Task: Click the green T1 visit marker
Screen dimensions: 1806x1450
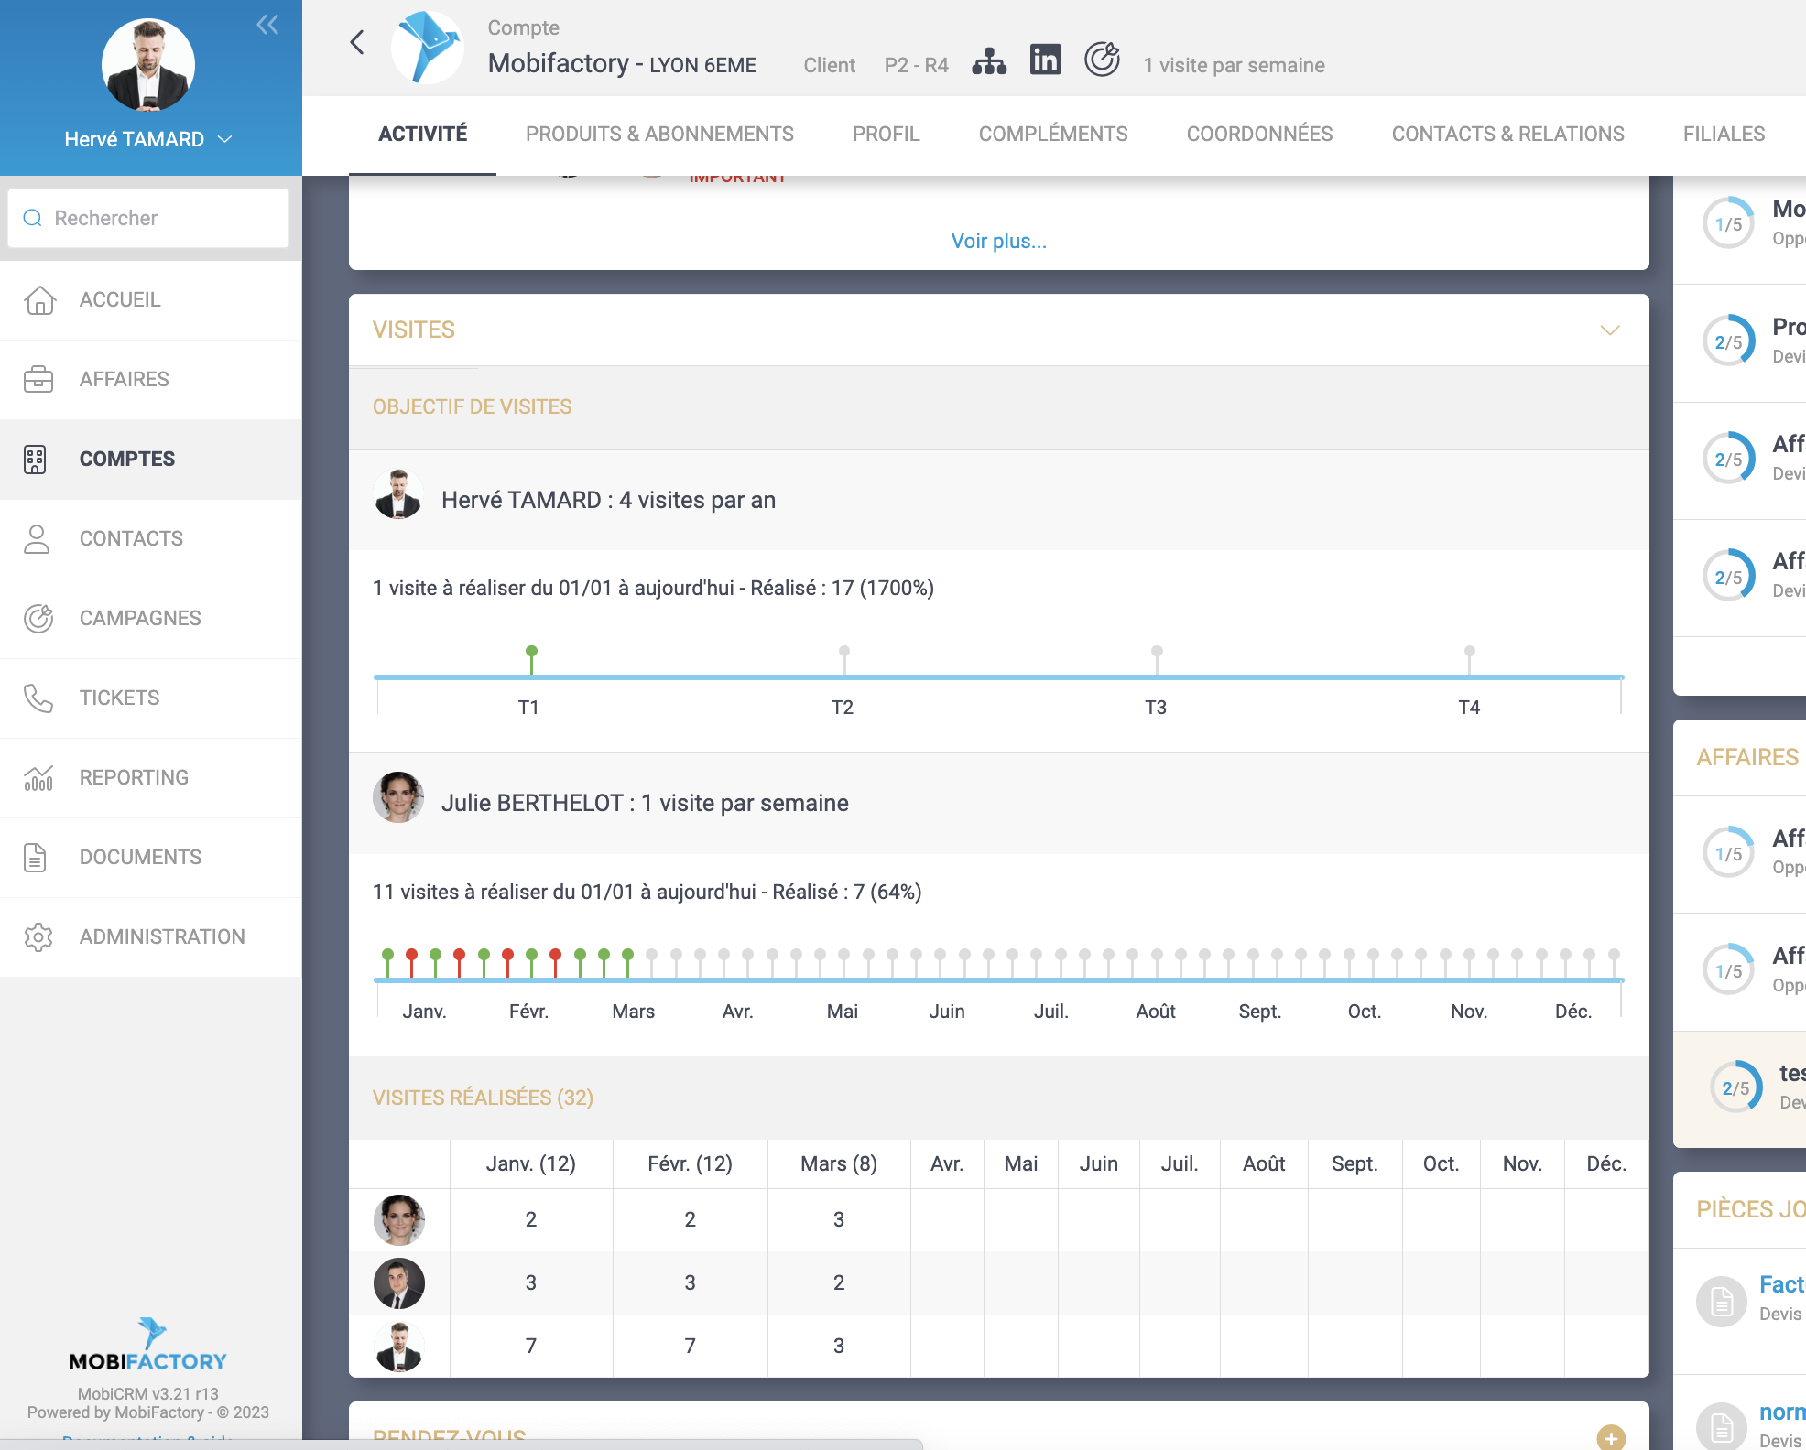Action: [531, 652]
